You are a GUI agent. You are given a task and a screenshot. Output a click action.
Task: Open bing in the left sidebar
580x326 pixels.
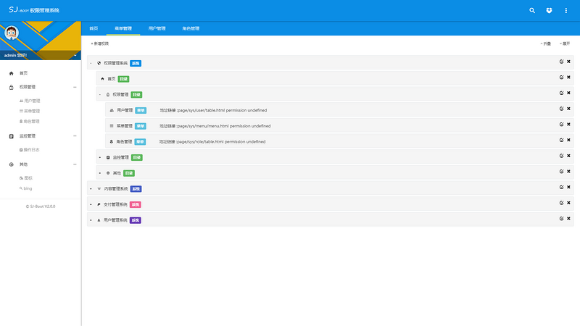pos(26,188)
